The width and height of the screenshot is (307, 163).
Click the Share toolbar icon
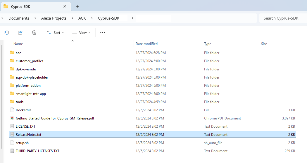coord(20,32)
